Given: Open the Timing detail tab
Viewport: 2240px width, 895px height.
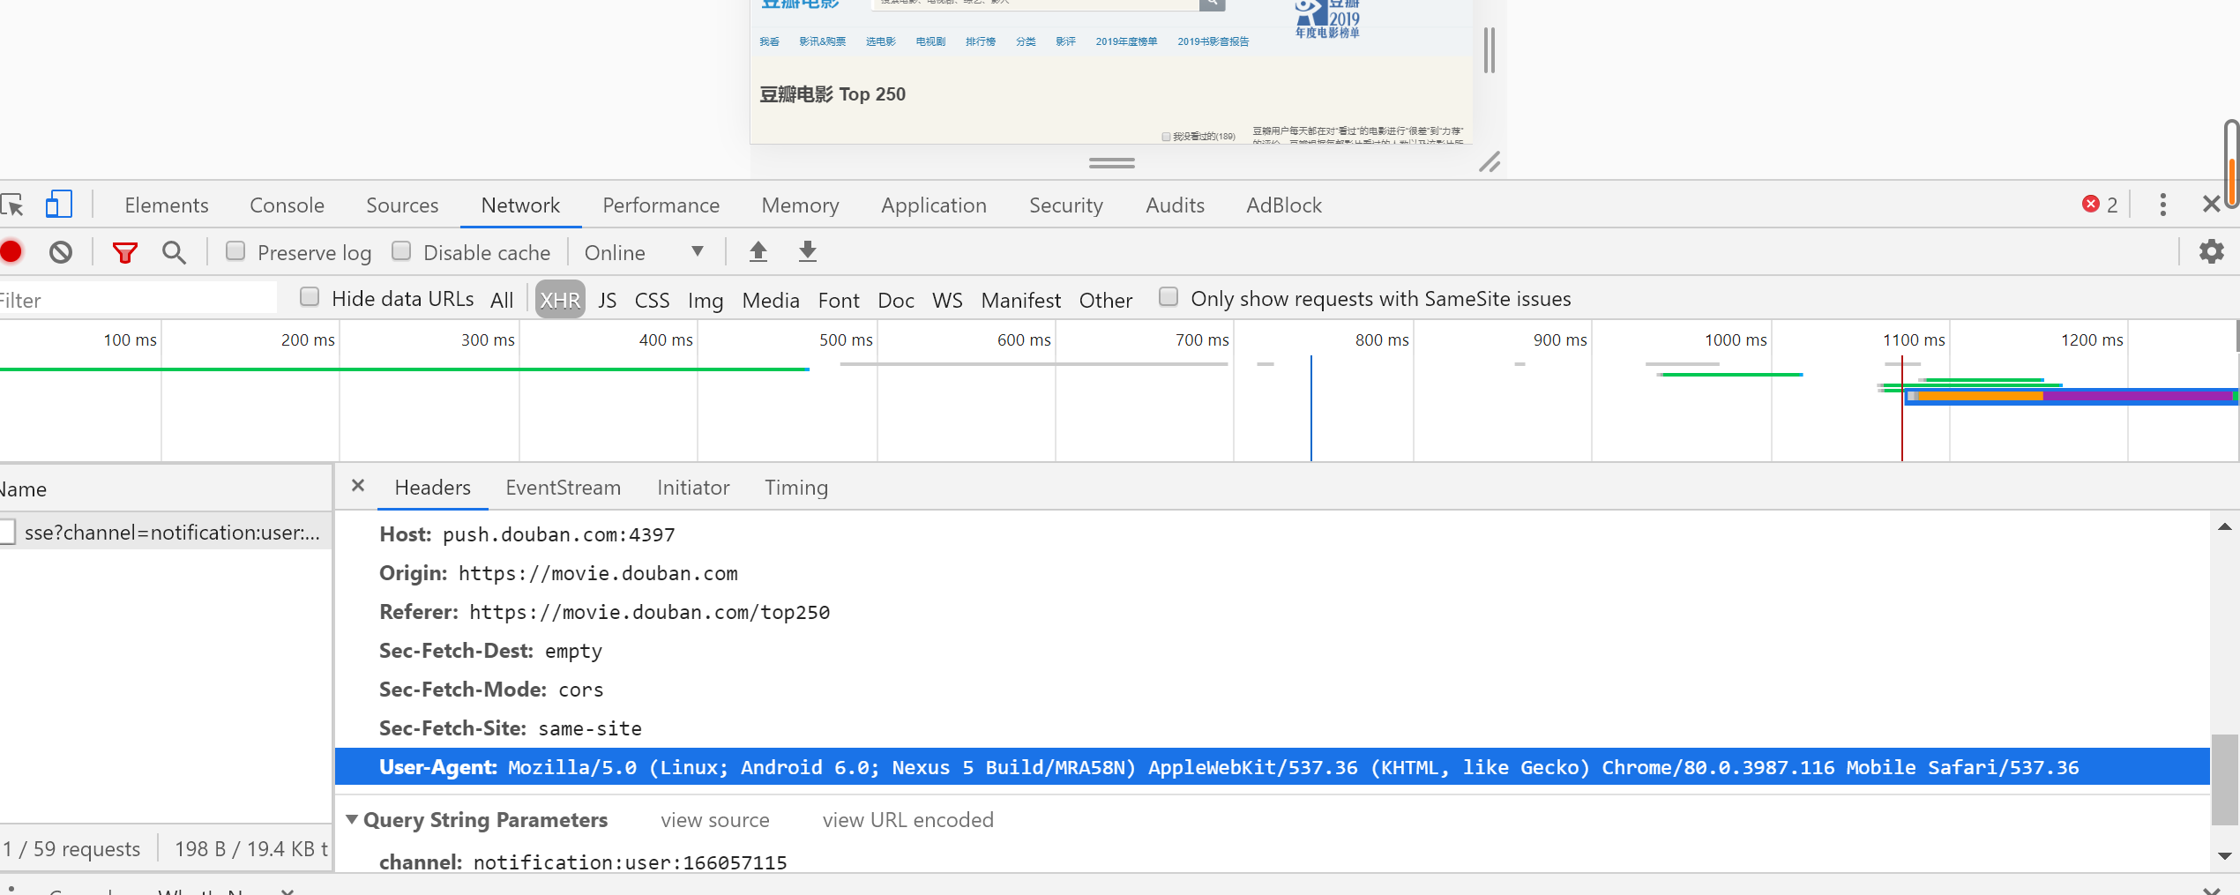Looking at the screenshot, I should tap(796, 488).
